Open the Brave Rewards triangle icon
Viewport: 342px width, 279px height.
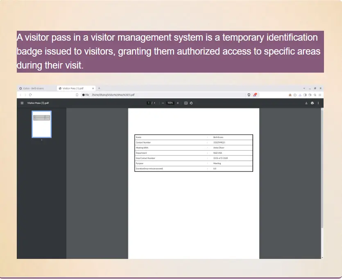pos(255,95)
